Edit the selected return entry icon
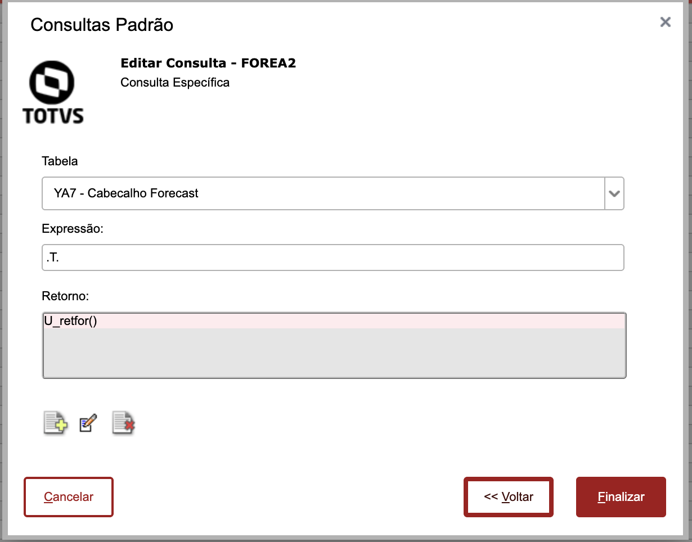Image resolution: width=692 pixels, height=542 pixels. 88,423
